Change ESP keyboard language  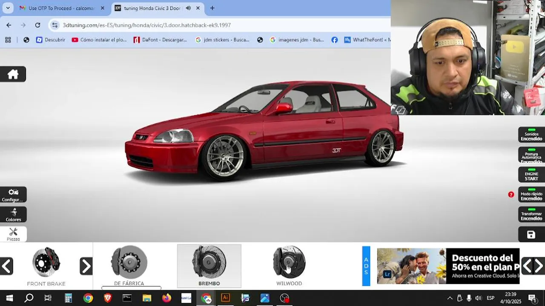[x=490, y=298]
